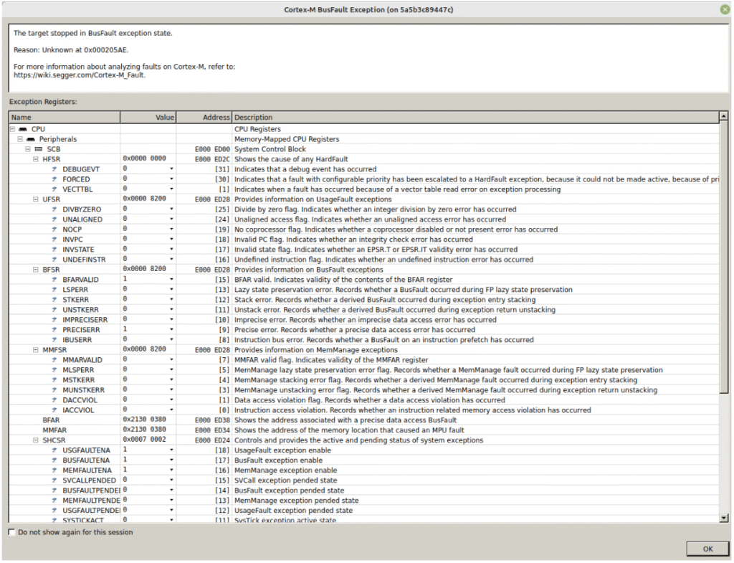Viewport: 734px width, 563px height.
Task: Close the BusFault Exception dialog
Action: [725, 9]
